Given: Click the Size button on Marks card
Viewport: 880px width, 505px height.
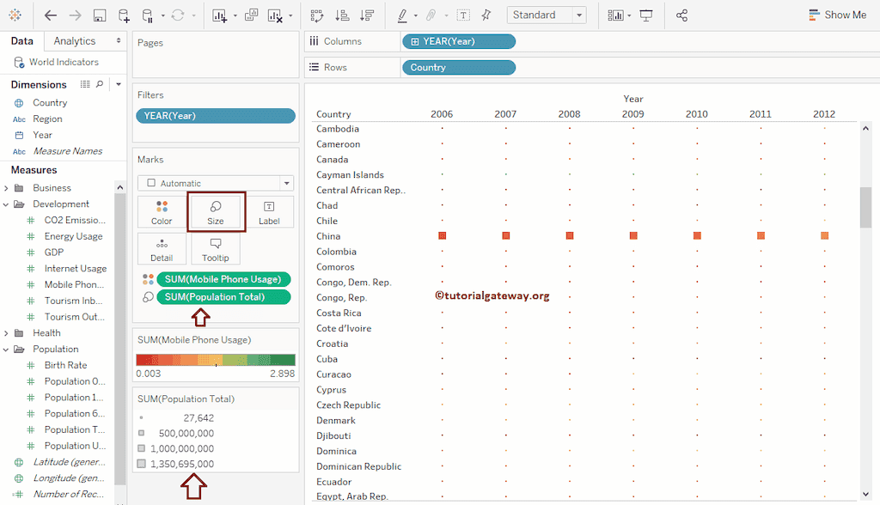Looking at the screenshot, I should point(216,211).
